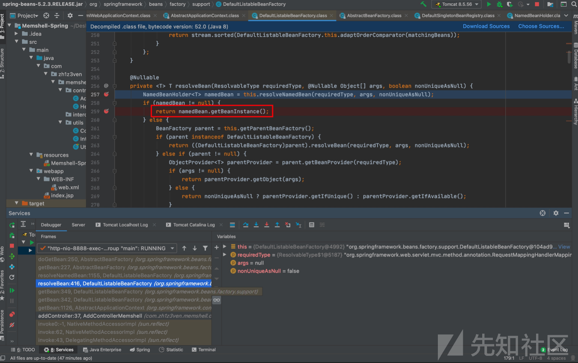Filter frames with the funnel icon
This screenshot has width=578, height=363.
[205, 248]
